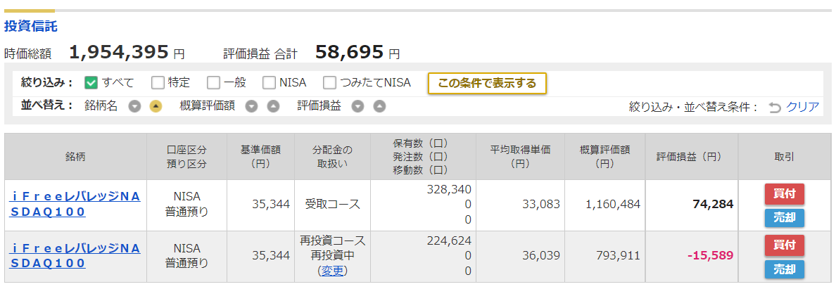
Task: Sort 評価損益 descending with down arrow
Action: (x=357, y=106)
